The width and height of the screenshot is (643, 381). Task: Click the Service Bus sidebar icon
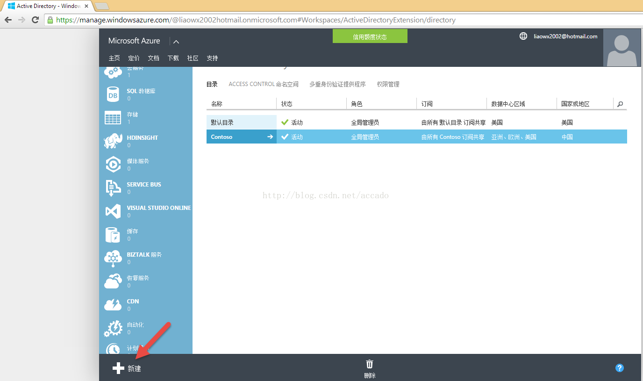tap(113, 188)
